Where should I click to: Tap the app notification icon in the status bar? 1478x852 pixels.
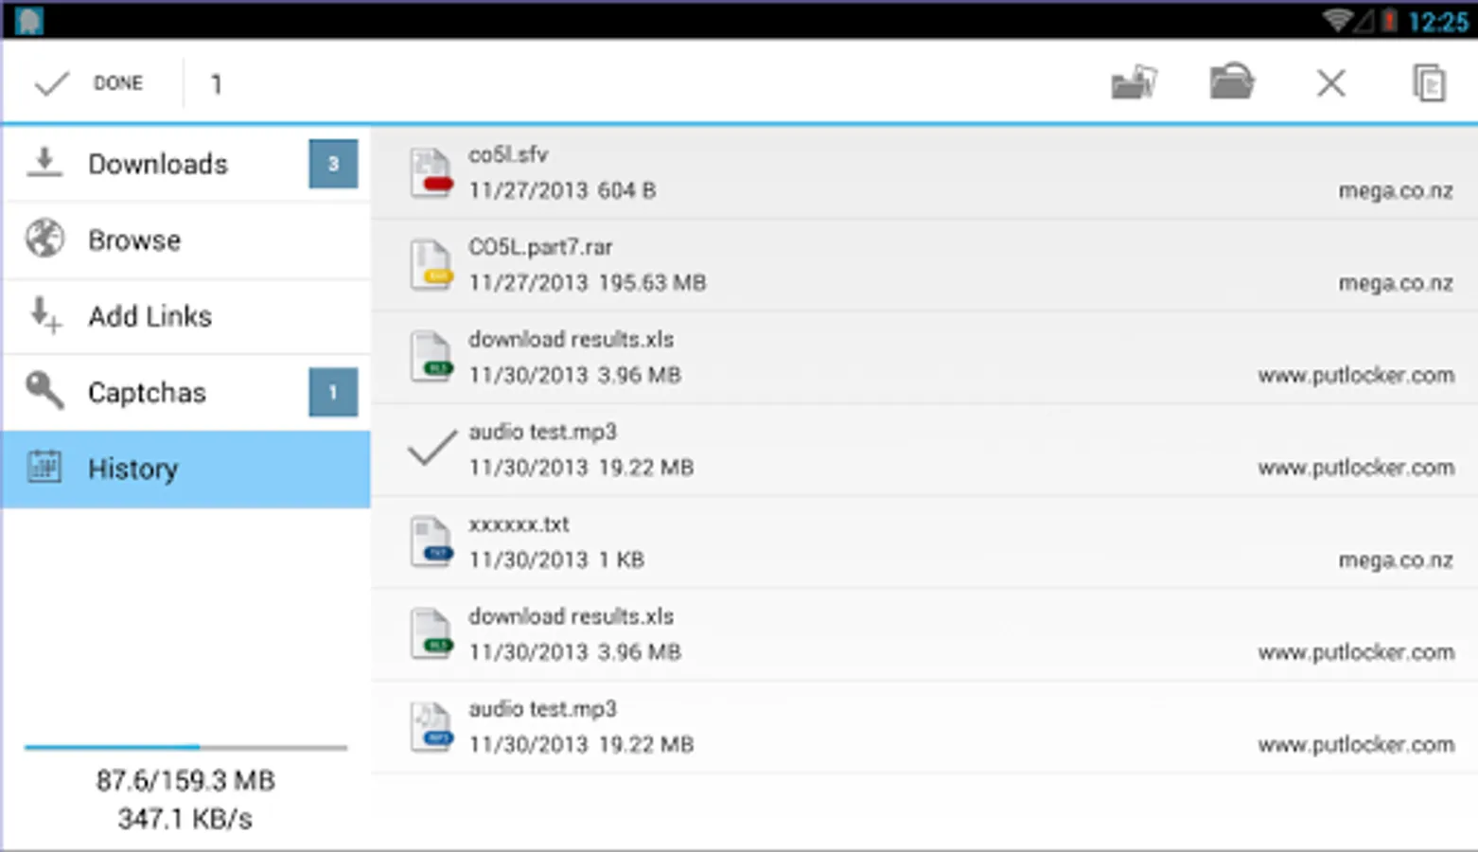pos(29,20)
